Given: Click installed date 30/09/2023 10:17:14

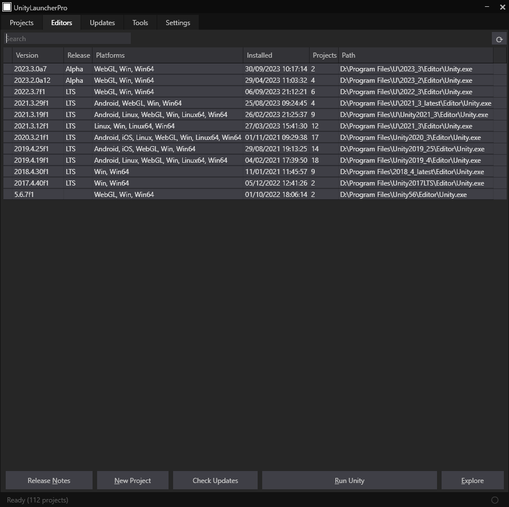Looking at the screenshot, I should click(276, 69).
